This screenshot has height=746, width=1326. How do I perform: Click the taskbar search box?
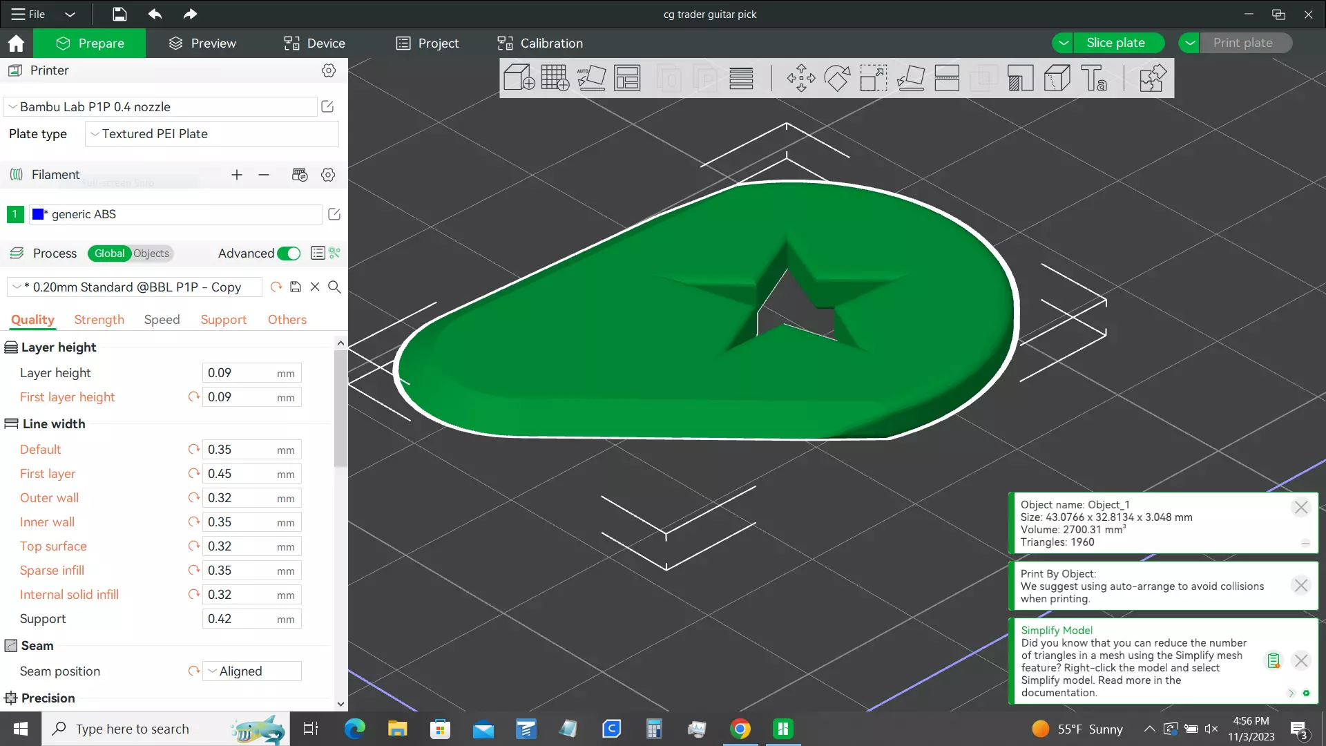(x=166, y=729)
